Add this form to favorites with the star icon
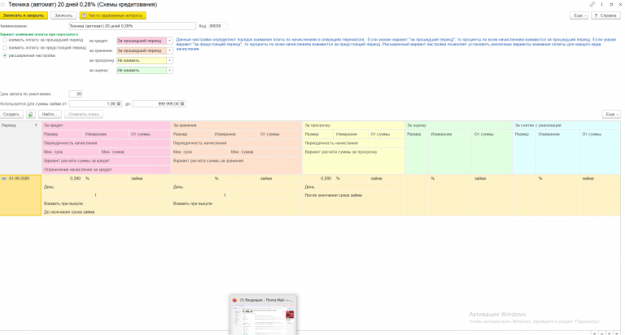The width and height of the screenshot is (625, 335). point(2,5)
